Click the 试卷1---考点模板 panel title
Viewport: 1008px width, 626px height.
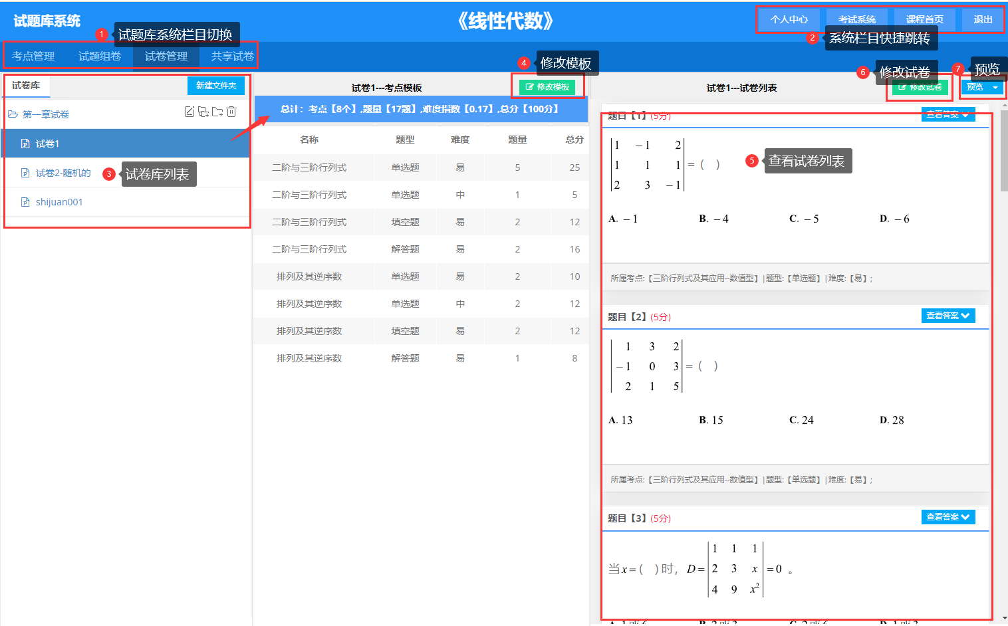point(386,88)
